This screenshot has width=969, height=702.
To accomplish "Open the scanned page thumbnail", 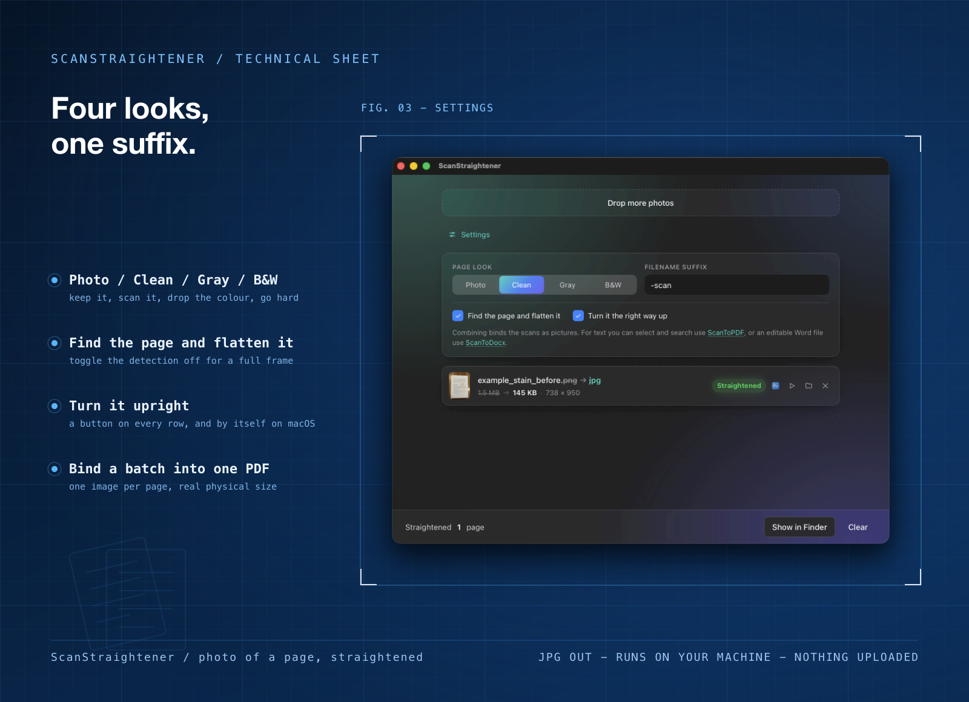I will 460,386.
